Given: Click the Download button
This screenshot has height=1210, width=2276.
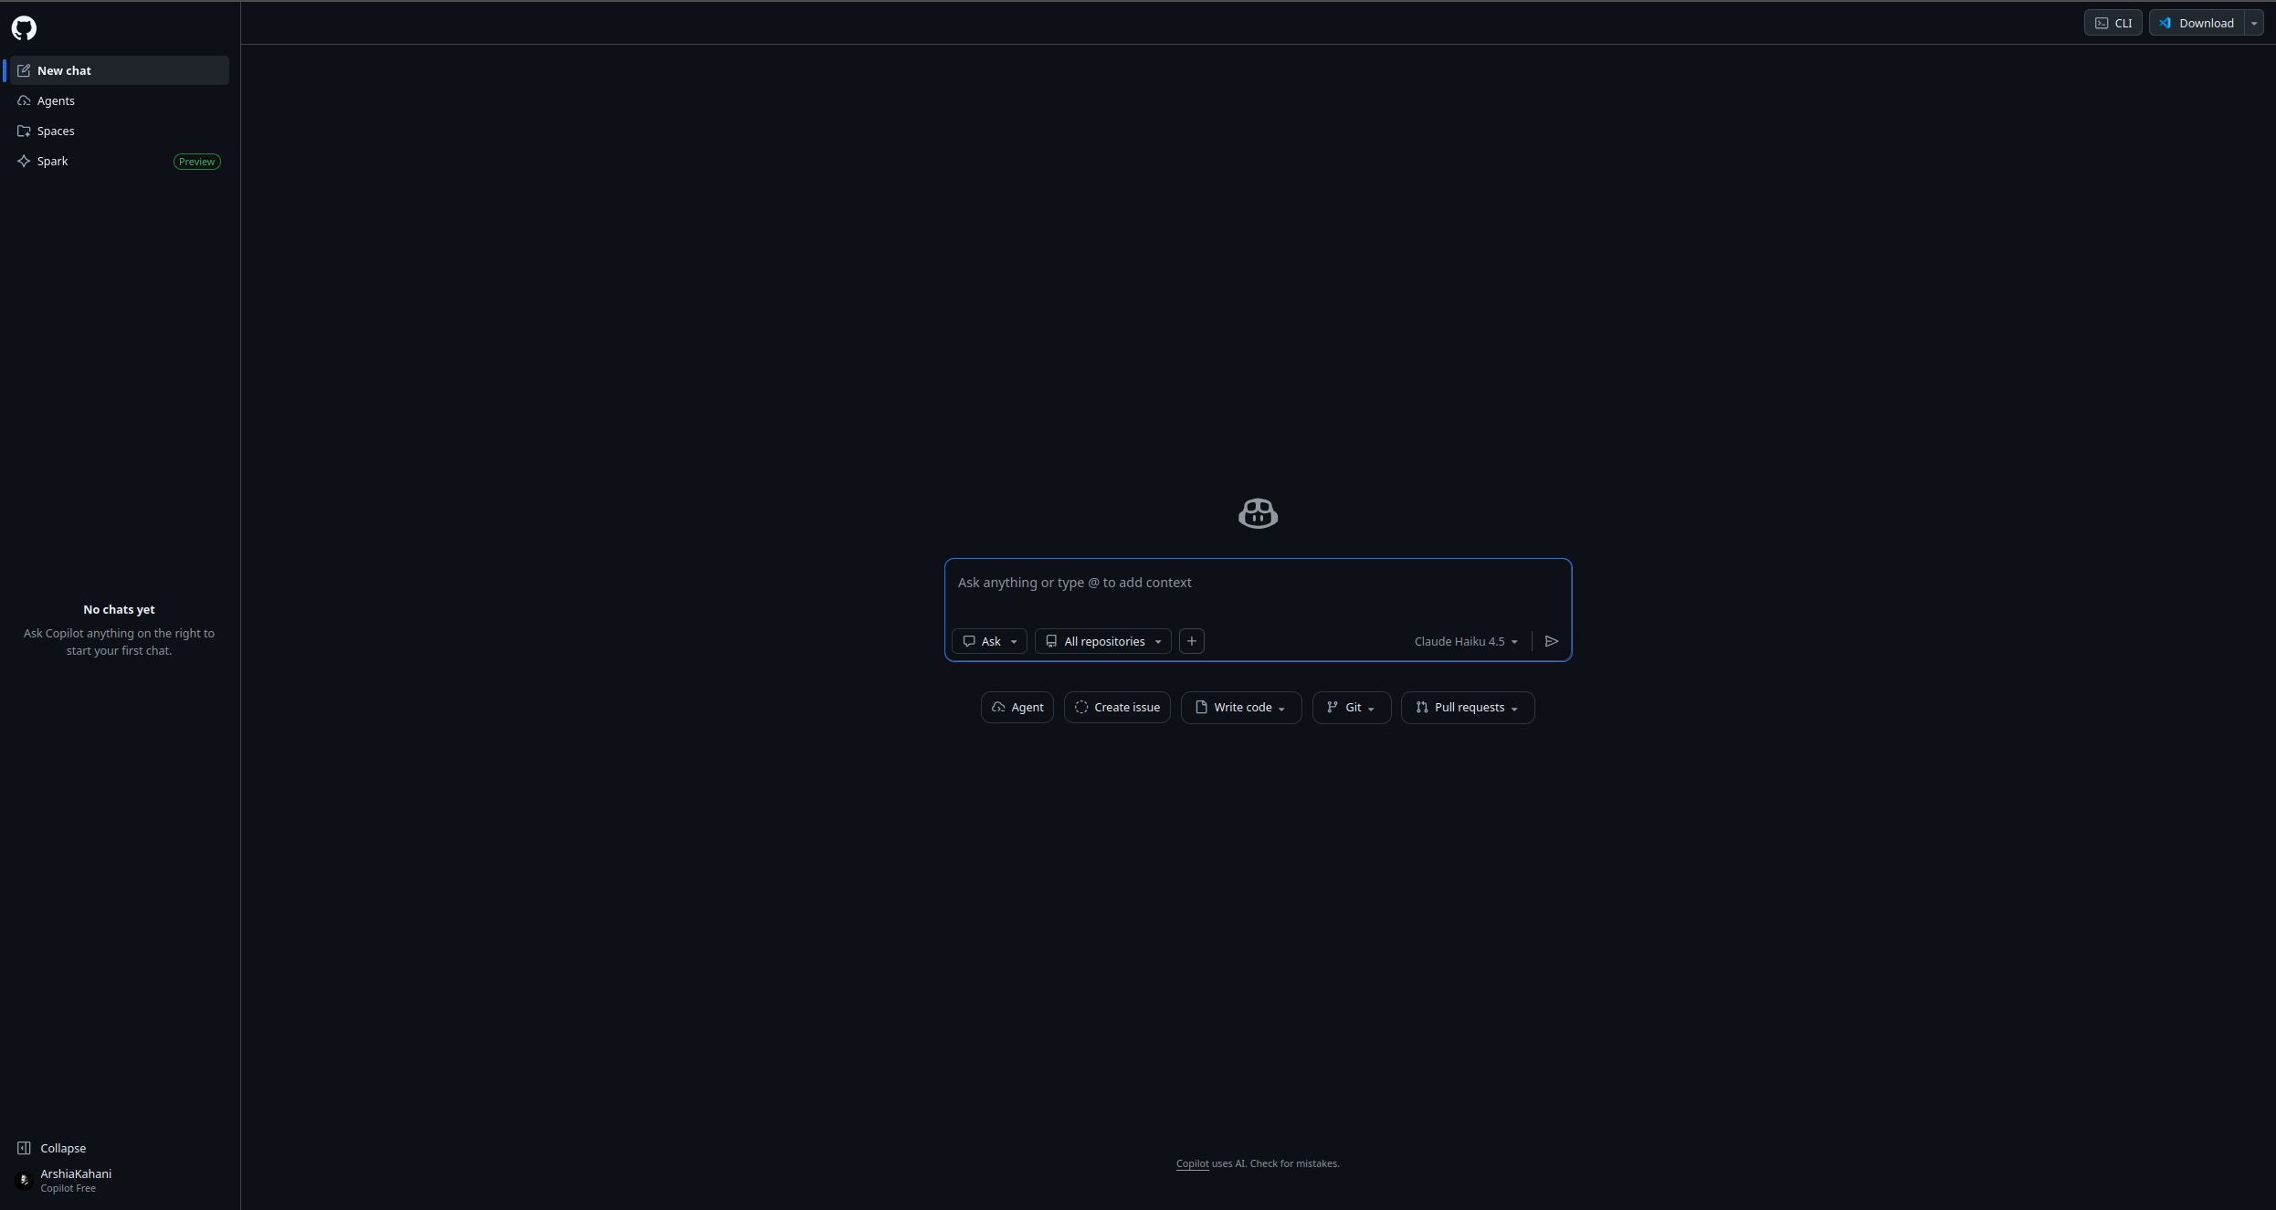Looking at the screenshot, I should [2197, 23].
